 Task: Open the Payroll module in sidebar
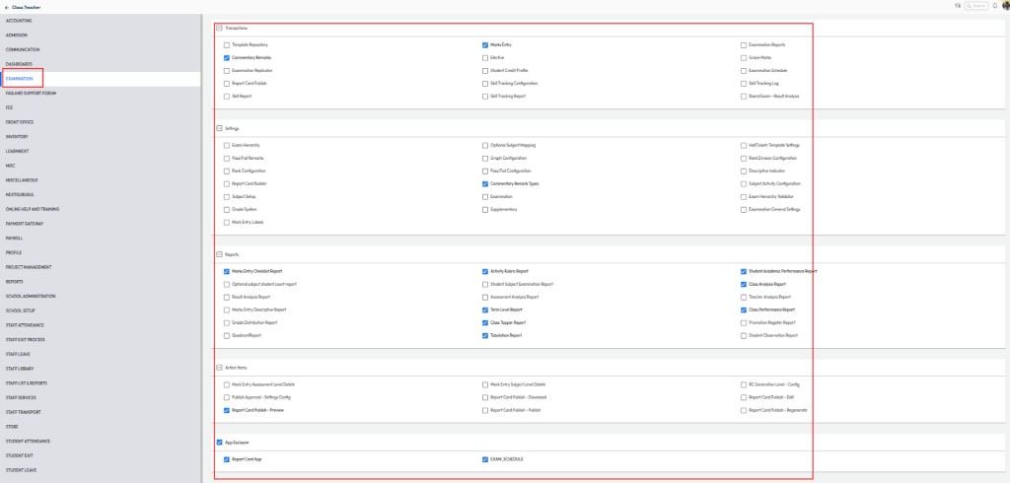click(14, 238)
